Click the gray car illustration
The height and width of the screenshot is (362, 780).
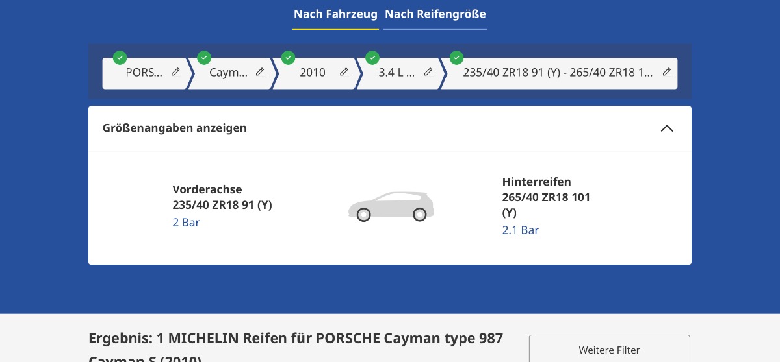[391, 206]
